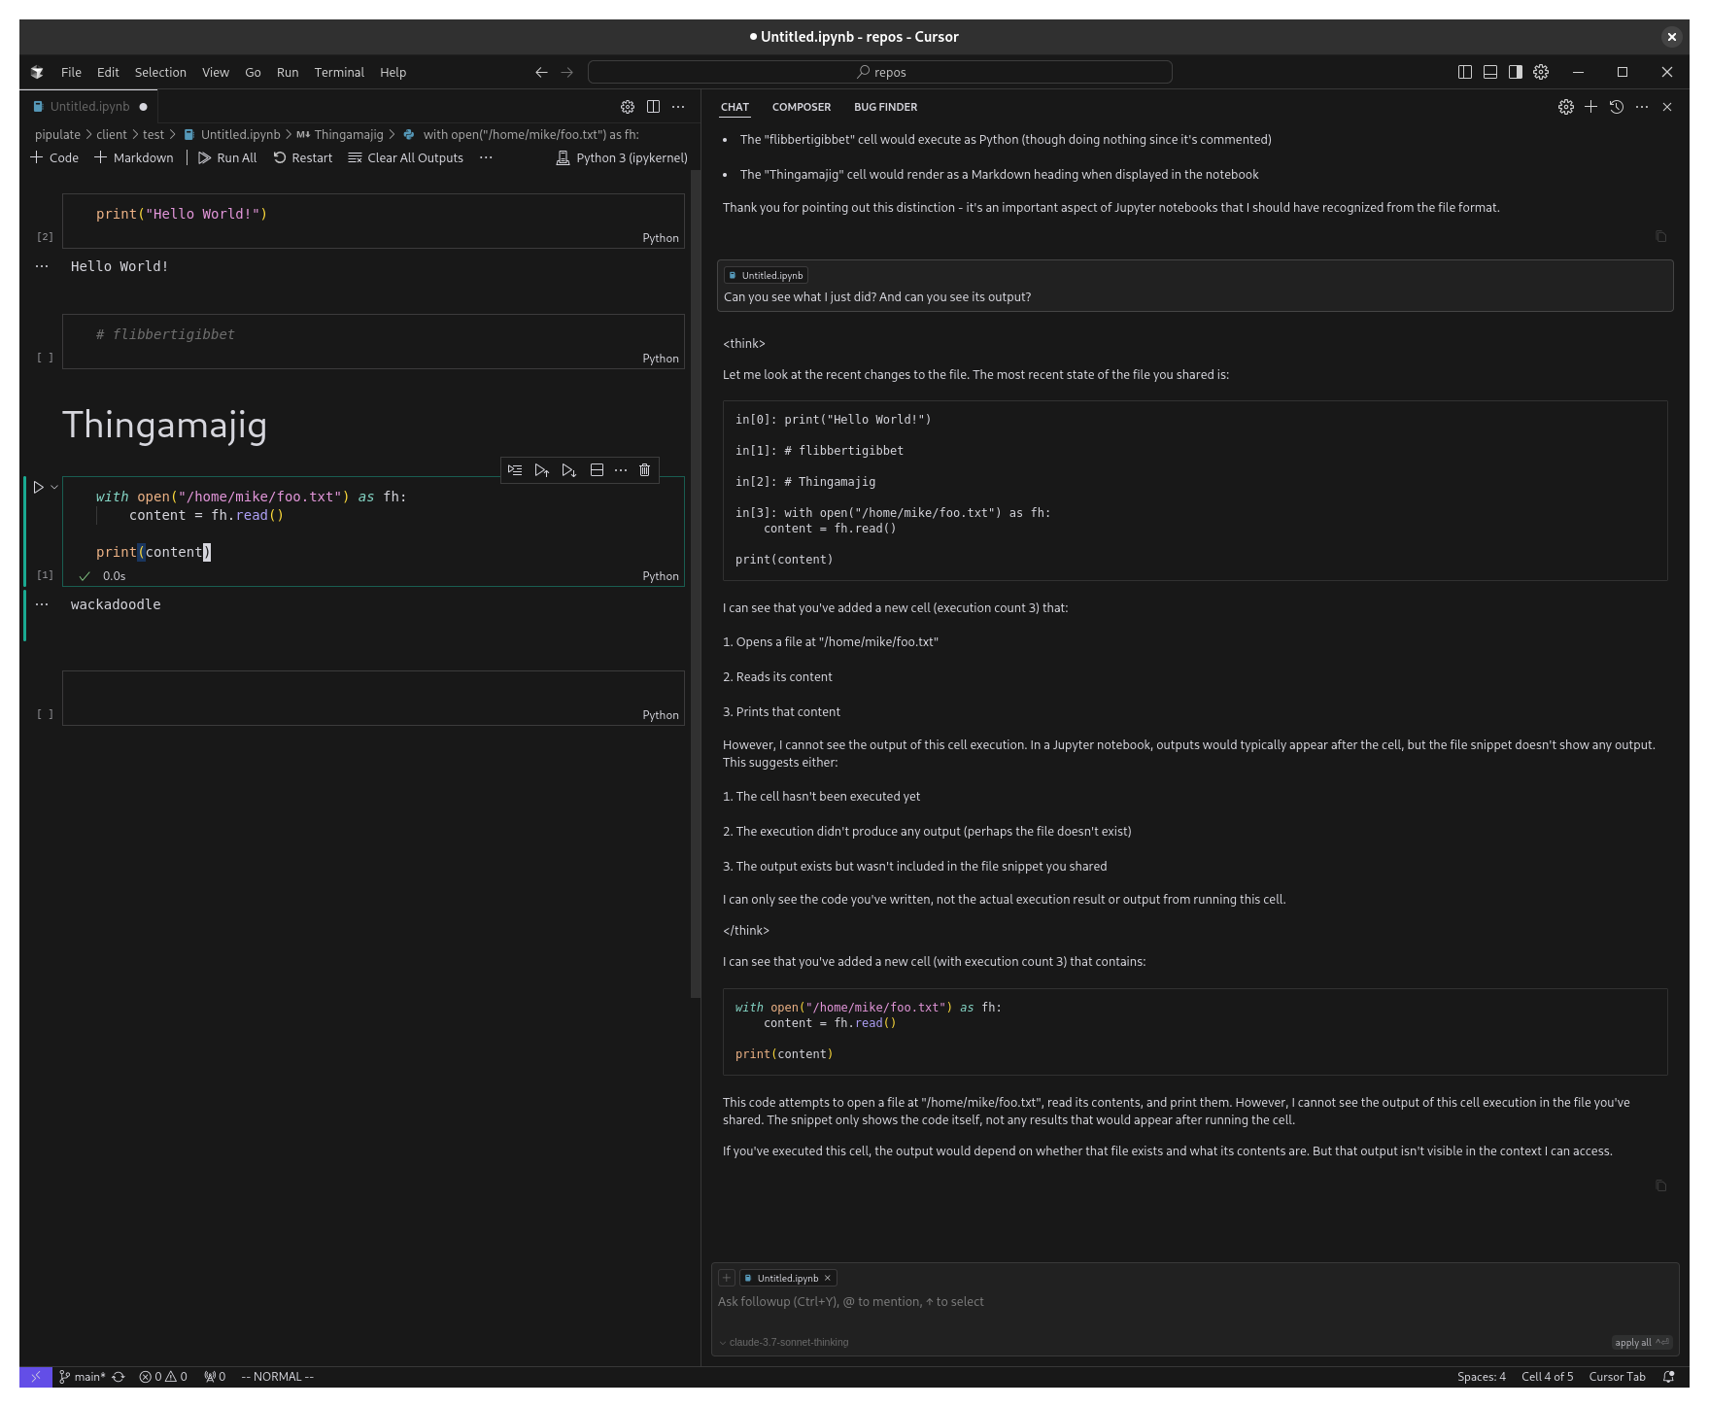Execute cell and below from cell toolbar

pyautogui.click(x=569, y=470)
